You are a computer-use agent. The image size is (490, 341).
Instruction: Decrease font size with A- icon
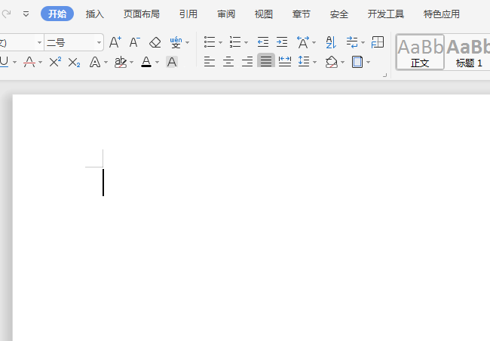click(x=135, y=42)
